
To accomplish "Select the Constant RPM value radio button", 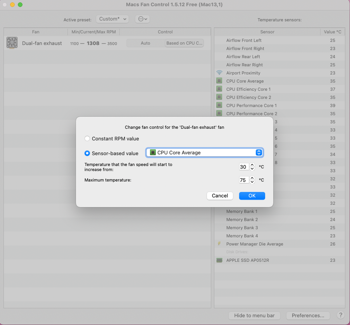I will [87, 138].
